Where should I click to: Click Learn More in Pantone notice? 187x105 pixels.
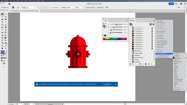107,84
